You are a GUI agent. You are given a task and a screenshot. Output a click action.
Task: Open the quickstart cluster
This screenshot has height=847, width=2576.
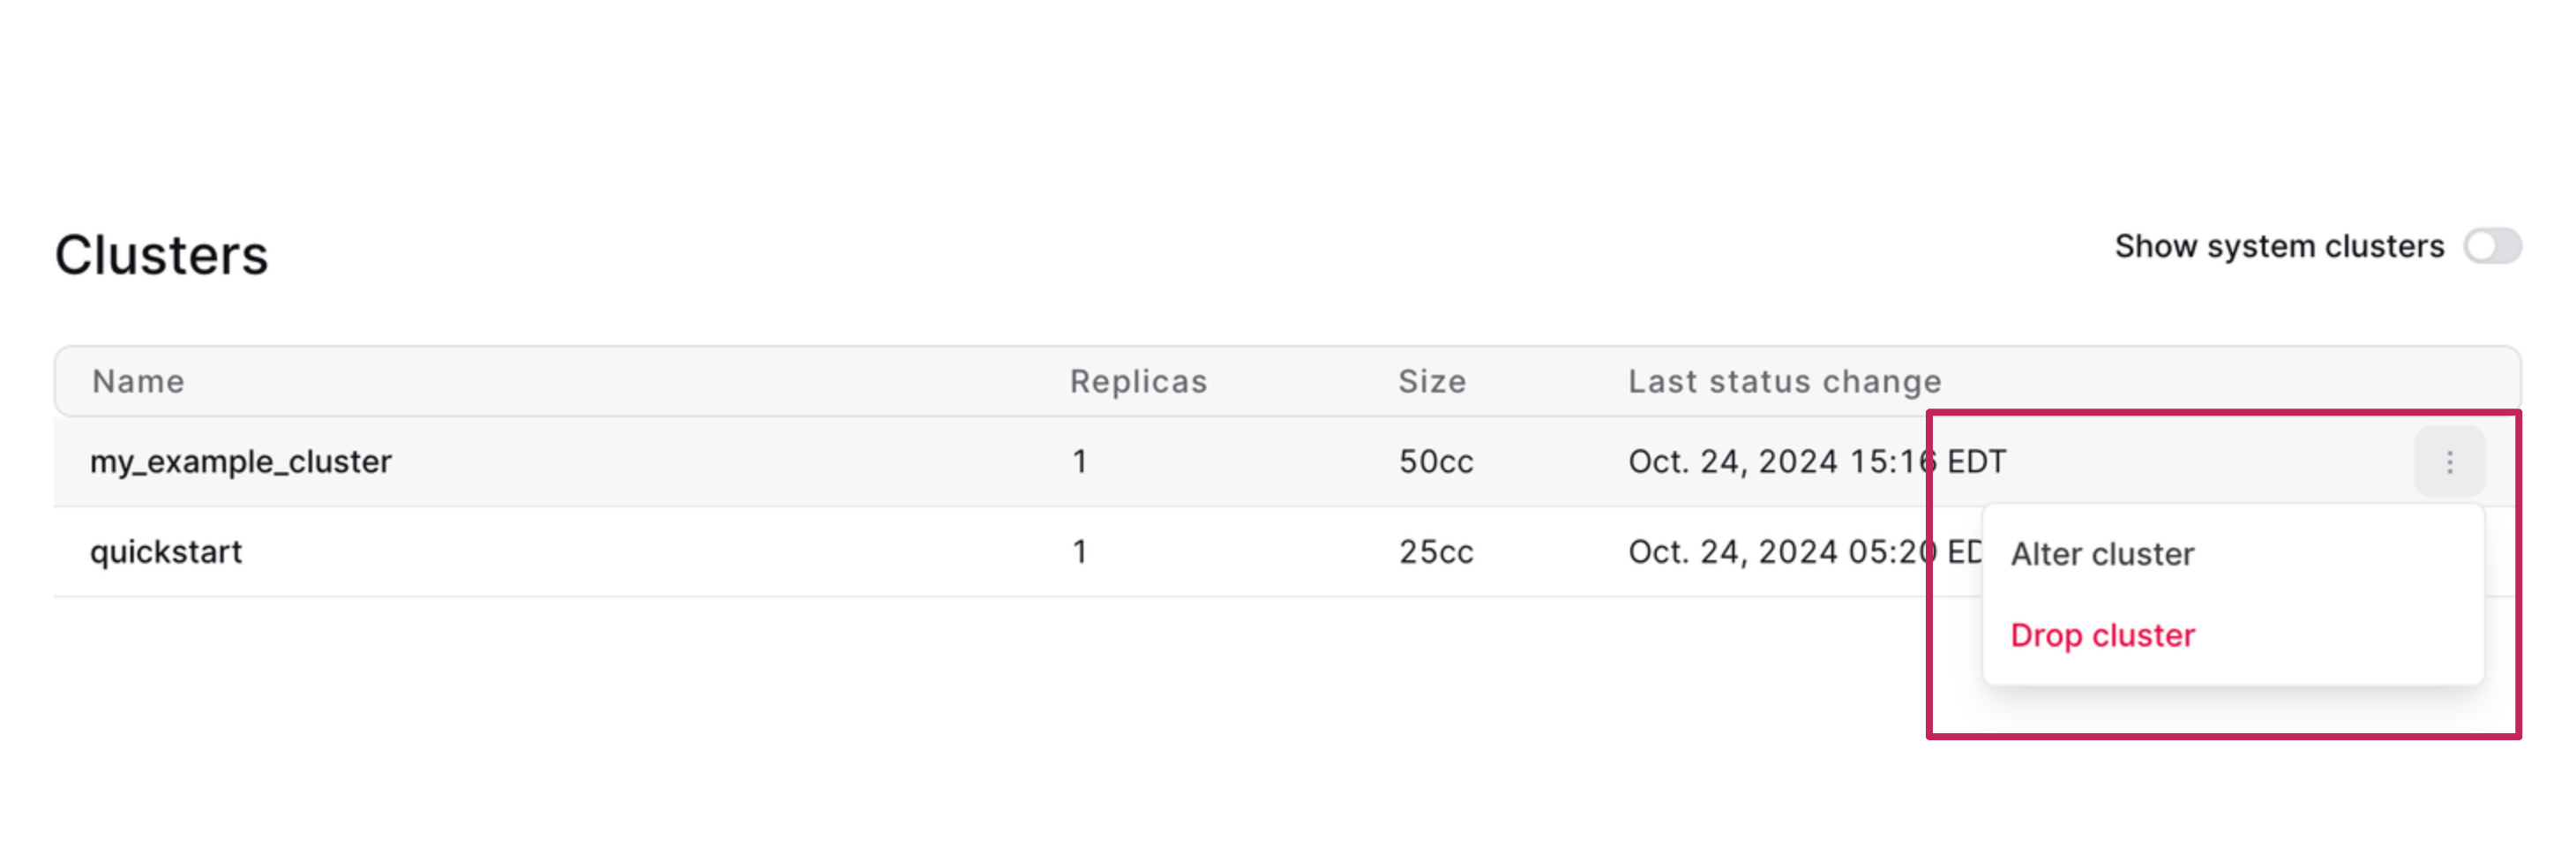click(165, 551)
